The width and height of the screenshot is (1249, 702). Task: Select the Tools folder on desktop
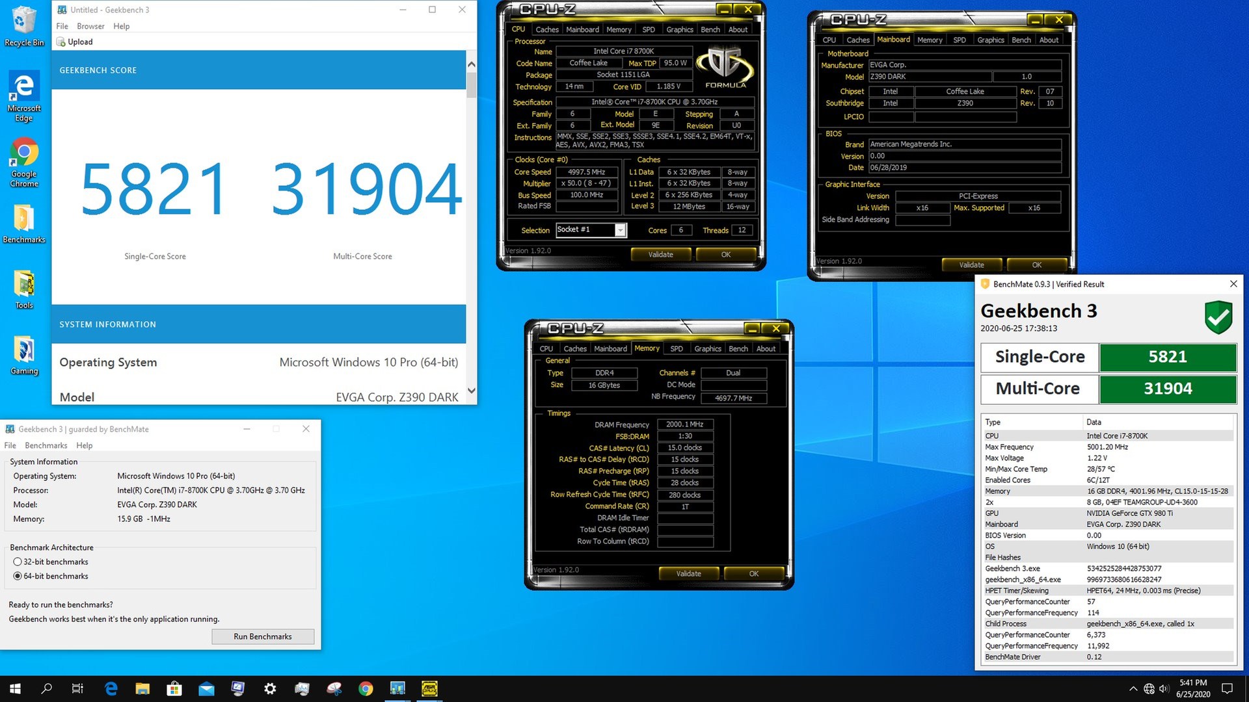(x=24, y=289)
